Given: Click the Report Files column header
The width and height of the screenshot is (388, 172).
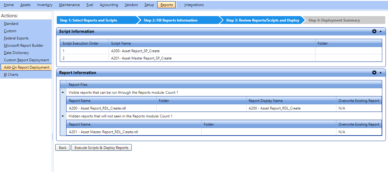Looking at the screenshot, I should click(x=224, y=85).
